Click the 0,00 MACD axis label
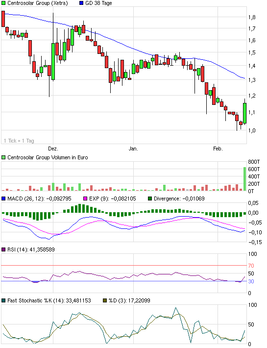The image size is (267, 348). pos(253,213)
